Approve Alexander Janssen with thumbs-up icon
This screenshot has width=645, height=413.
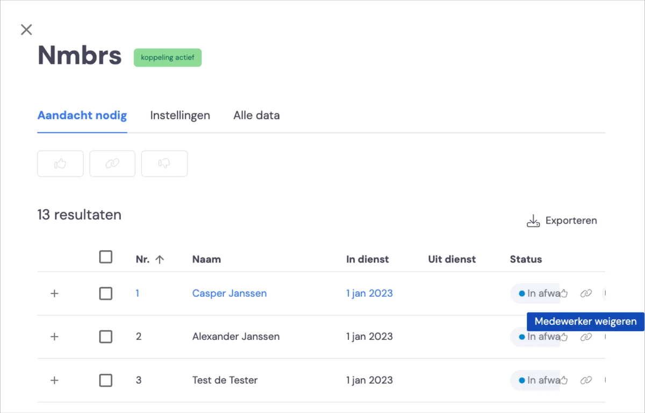click(564, 337)
